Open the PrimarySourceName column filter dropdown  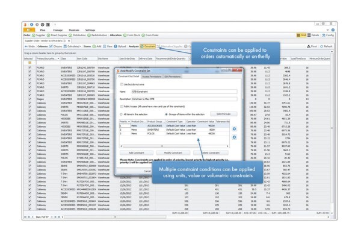tap(58, 58)
